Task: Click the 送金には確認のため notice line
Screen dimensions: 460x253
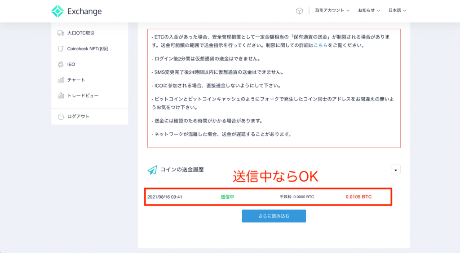Action: click(x=207, y=121)
